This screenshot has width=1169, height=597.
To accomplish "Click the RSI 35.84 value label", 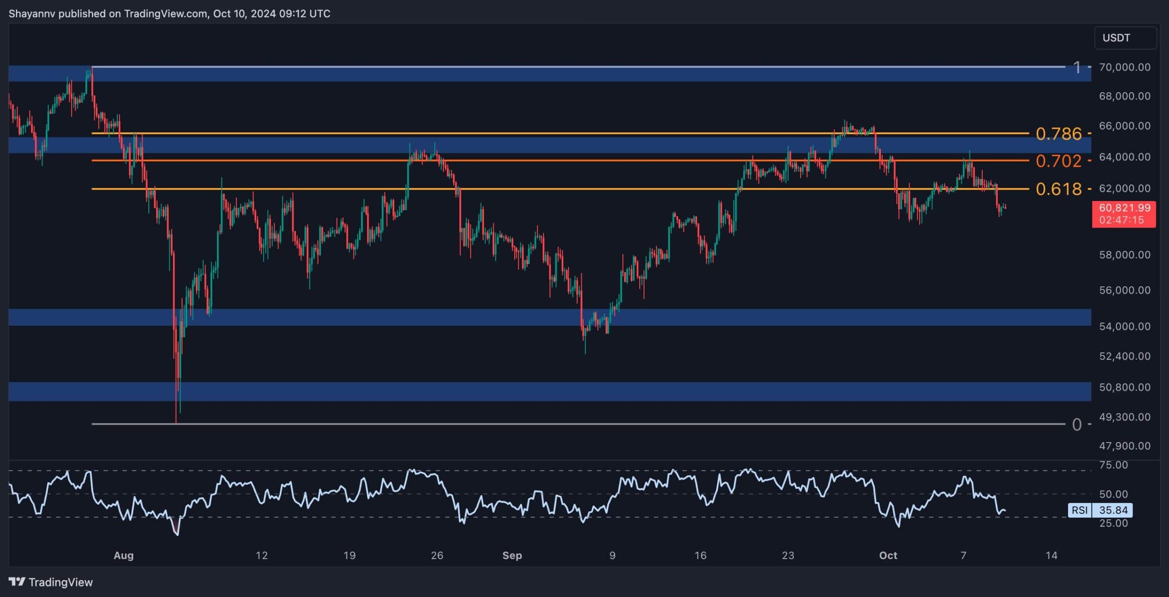I will (x=1100, y=510).
